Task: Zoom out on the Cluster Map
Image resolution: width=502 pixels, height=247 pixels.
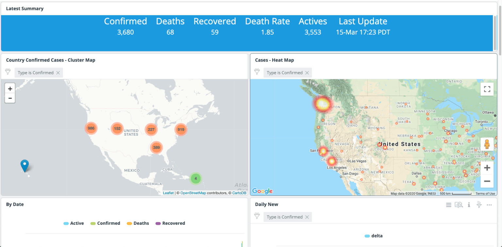Action: [10, 98]
